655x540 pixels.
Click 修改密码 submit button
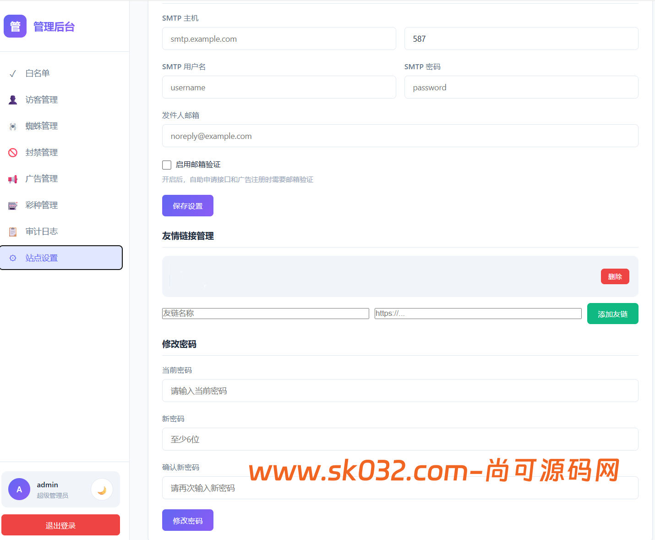coord(188,520)
